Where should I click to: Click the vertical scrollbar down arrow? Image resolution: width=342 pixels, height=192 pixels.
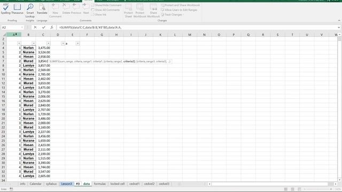pos(340,180)
